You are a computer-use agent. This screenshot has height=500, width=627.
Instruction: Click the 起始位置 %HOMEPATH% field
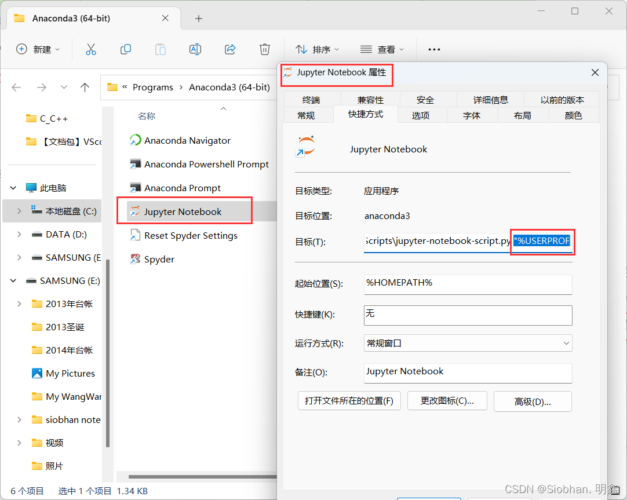click(x=468, y=284)
